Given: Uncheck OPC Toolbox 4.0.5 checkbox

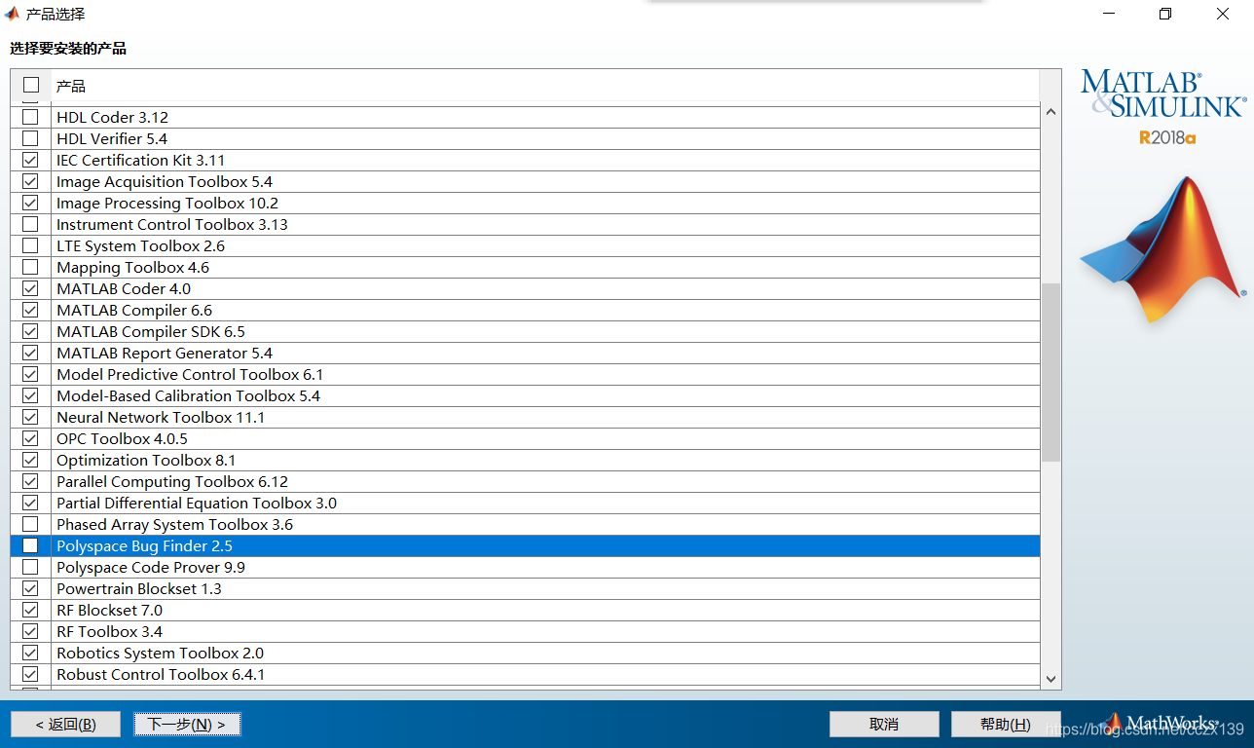Looking at the screenshot, I should pos(30,438).
